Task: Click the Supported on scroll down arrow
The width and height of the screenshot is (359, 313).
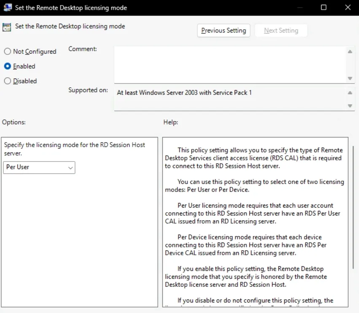Action: click(350, 106)
